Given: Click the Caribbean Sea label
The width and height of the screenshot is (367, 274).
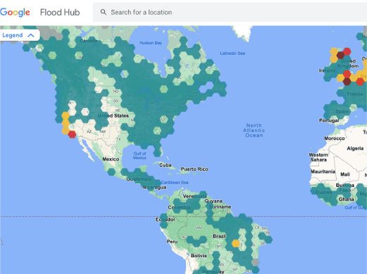Looking at the screenshot, I should coord(175,183).
